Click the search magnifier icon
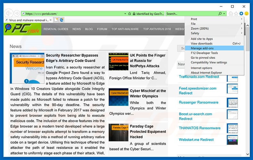This screenshot has width=253, height=160. pyautogui.click(x=220, y=13)
